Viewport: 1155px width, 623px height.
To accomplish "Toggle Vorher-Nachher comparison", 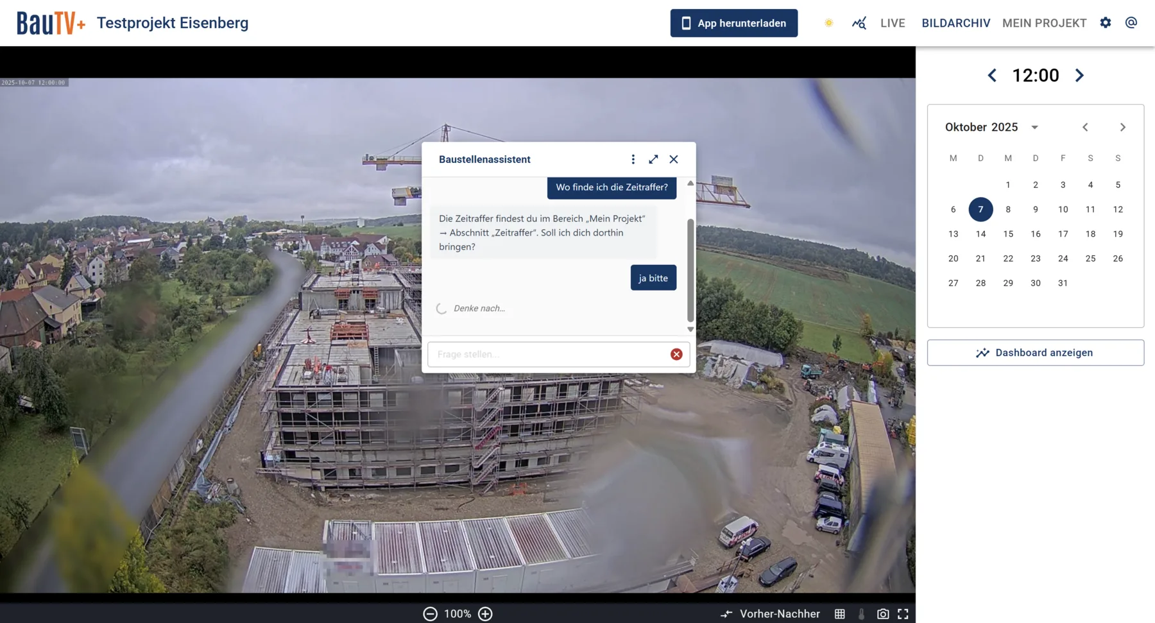I will 770,614.
